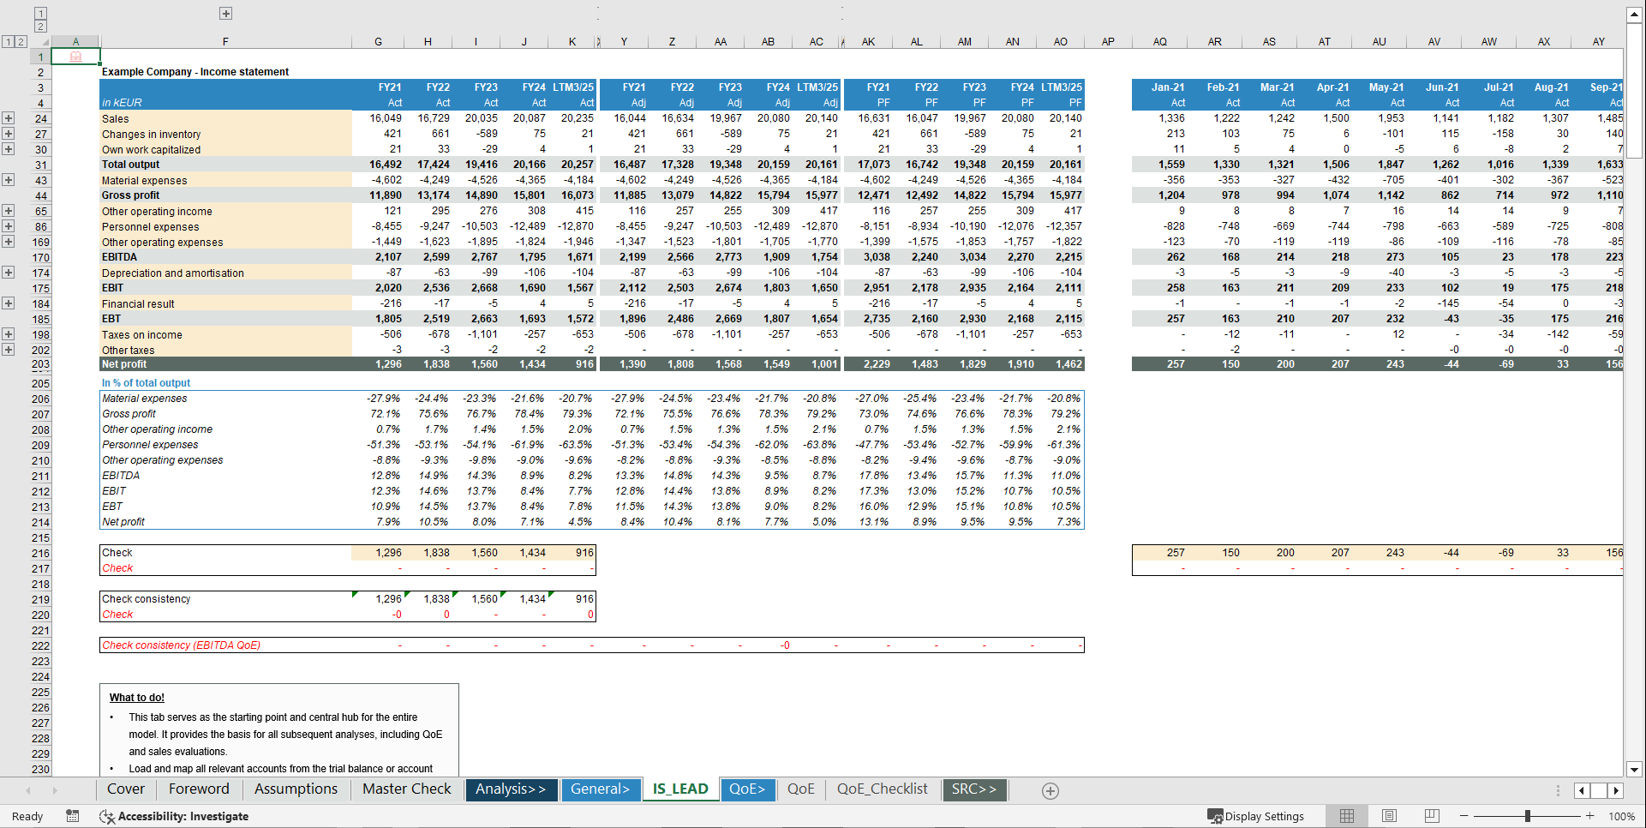1646x828 pixels.
Task: Click the Accessibility Investigate indicator icon
Action: coord(107,816)
